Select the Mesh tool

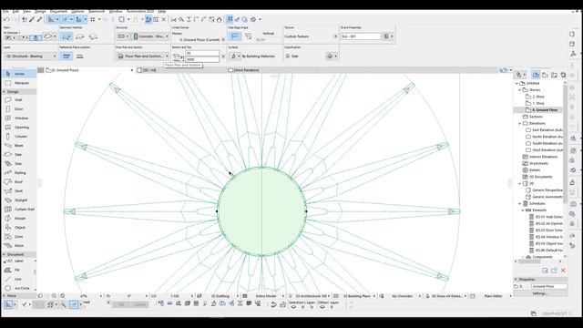[18, 245]
